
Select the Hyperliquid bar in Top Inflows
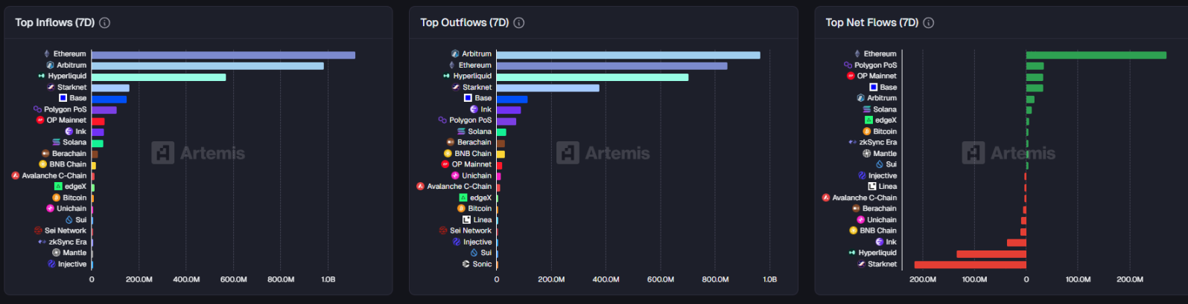click(158, 77)
